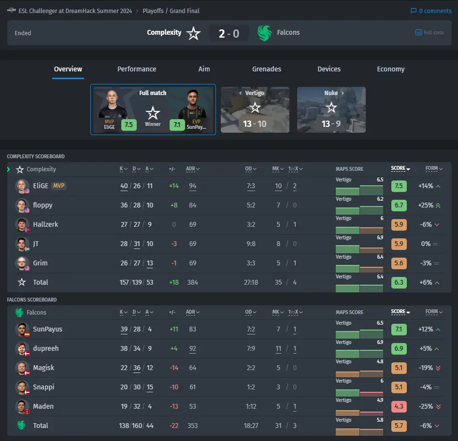458x441 pixels.
Task: Click the winner star in Full match card
Action: tap(153, 113)
